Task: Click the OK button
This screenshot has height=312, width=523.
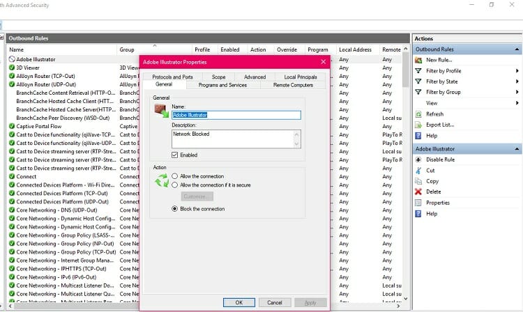Action: 238,302
